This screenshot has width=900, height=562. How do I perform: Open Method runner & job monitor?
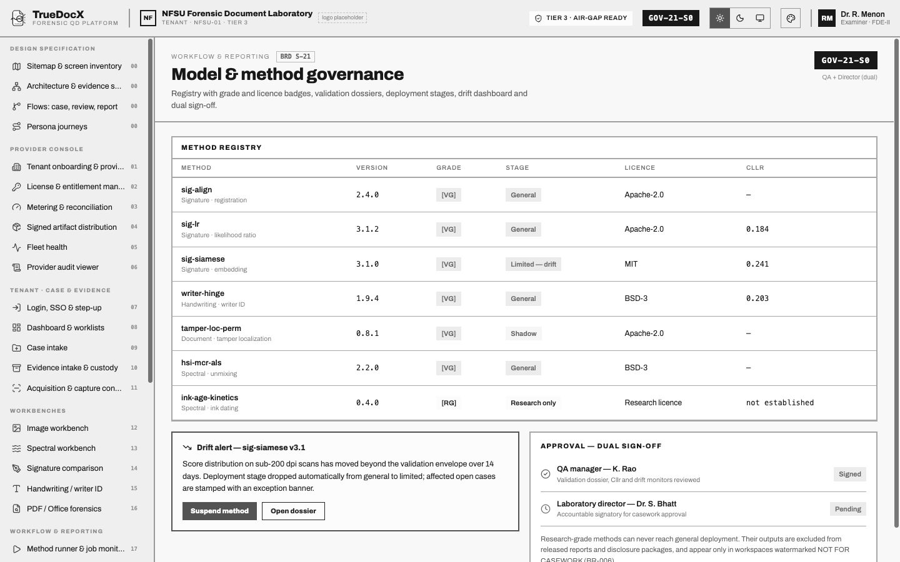74,549
